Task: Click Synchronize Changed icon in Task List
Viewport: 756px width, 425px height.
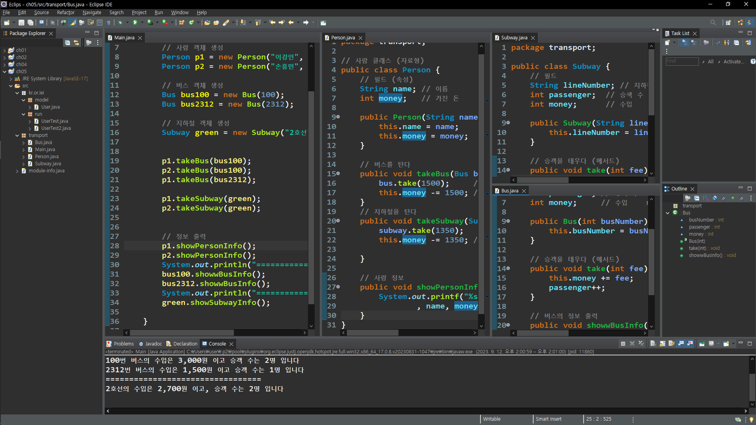Action: 748,42
